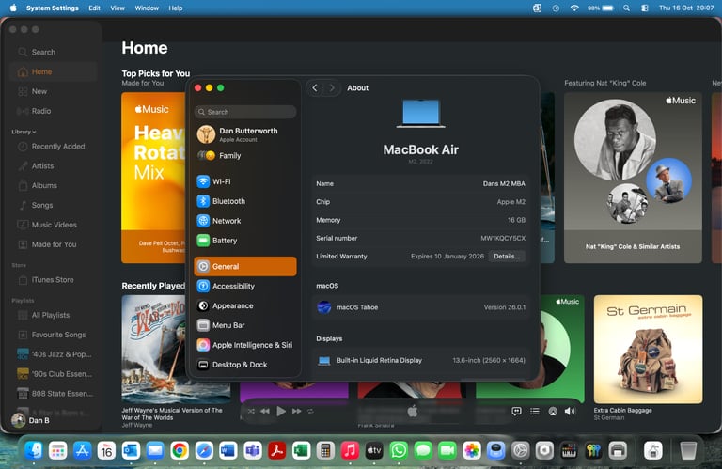Toggle repeat in the Music player
The height and width of the screenshot is (469, 722).
pos(311,411)
